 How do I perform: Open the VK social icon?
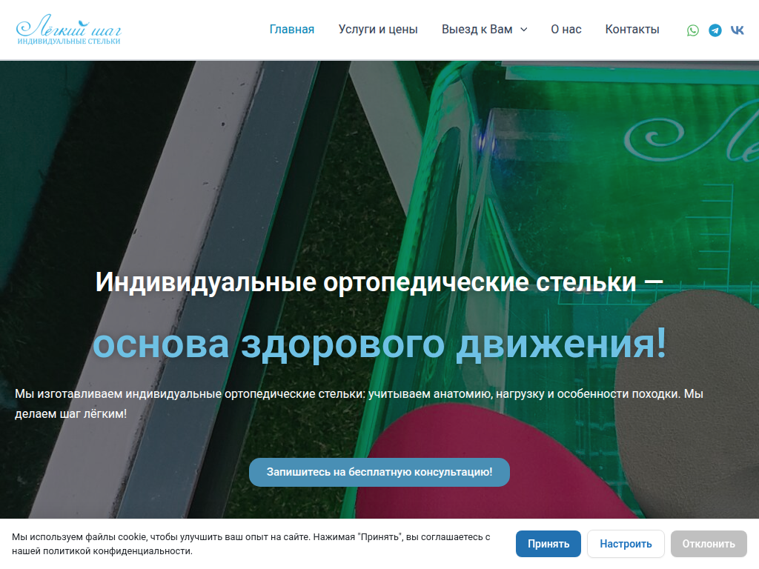tap(738, 30)
